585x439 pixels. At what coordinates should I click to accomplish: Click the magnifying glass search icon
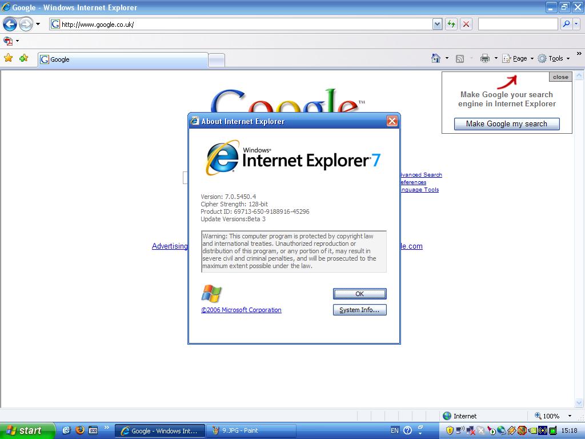point(566,24)
